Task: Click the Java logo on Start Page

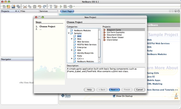Action: [x=176, y=96]
